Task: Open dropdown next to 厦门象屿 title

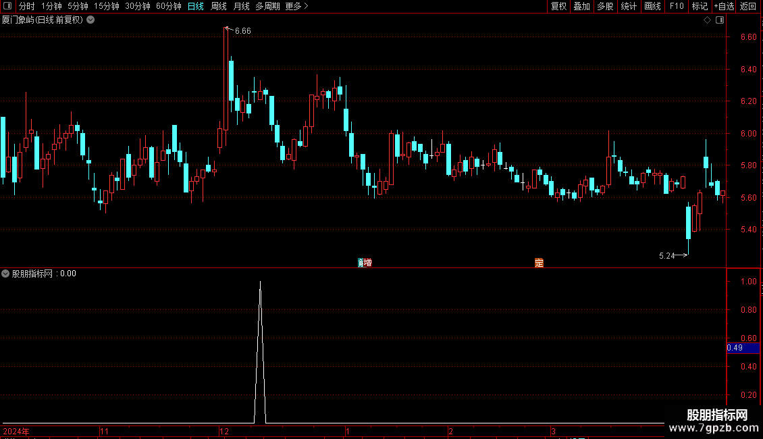Action: (x=90, y=20)
